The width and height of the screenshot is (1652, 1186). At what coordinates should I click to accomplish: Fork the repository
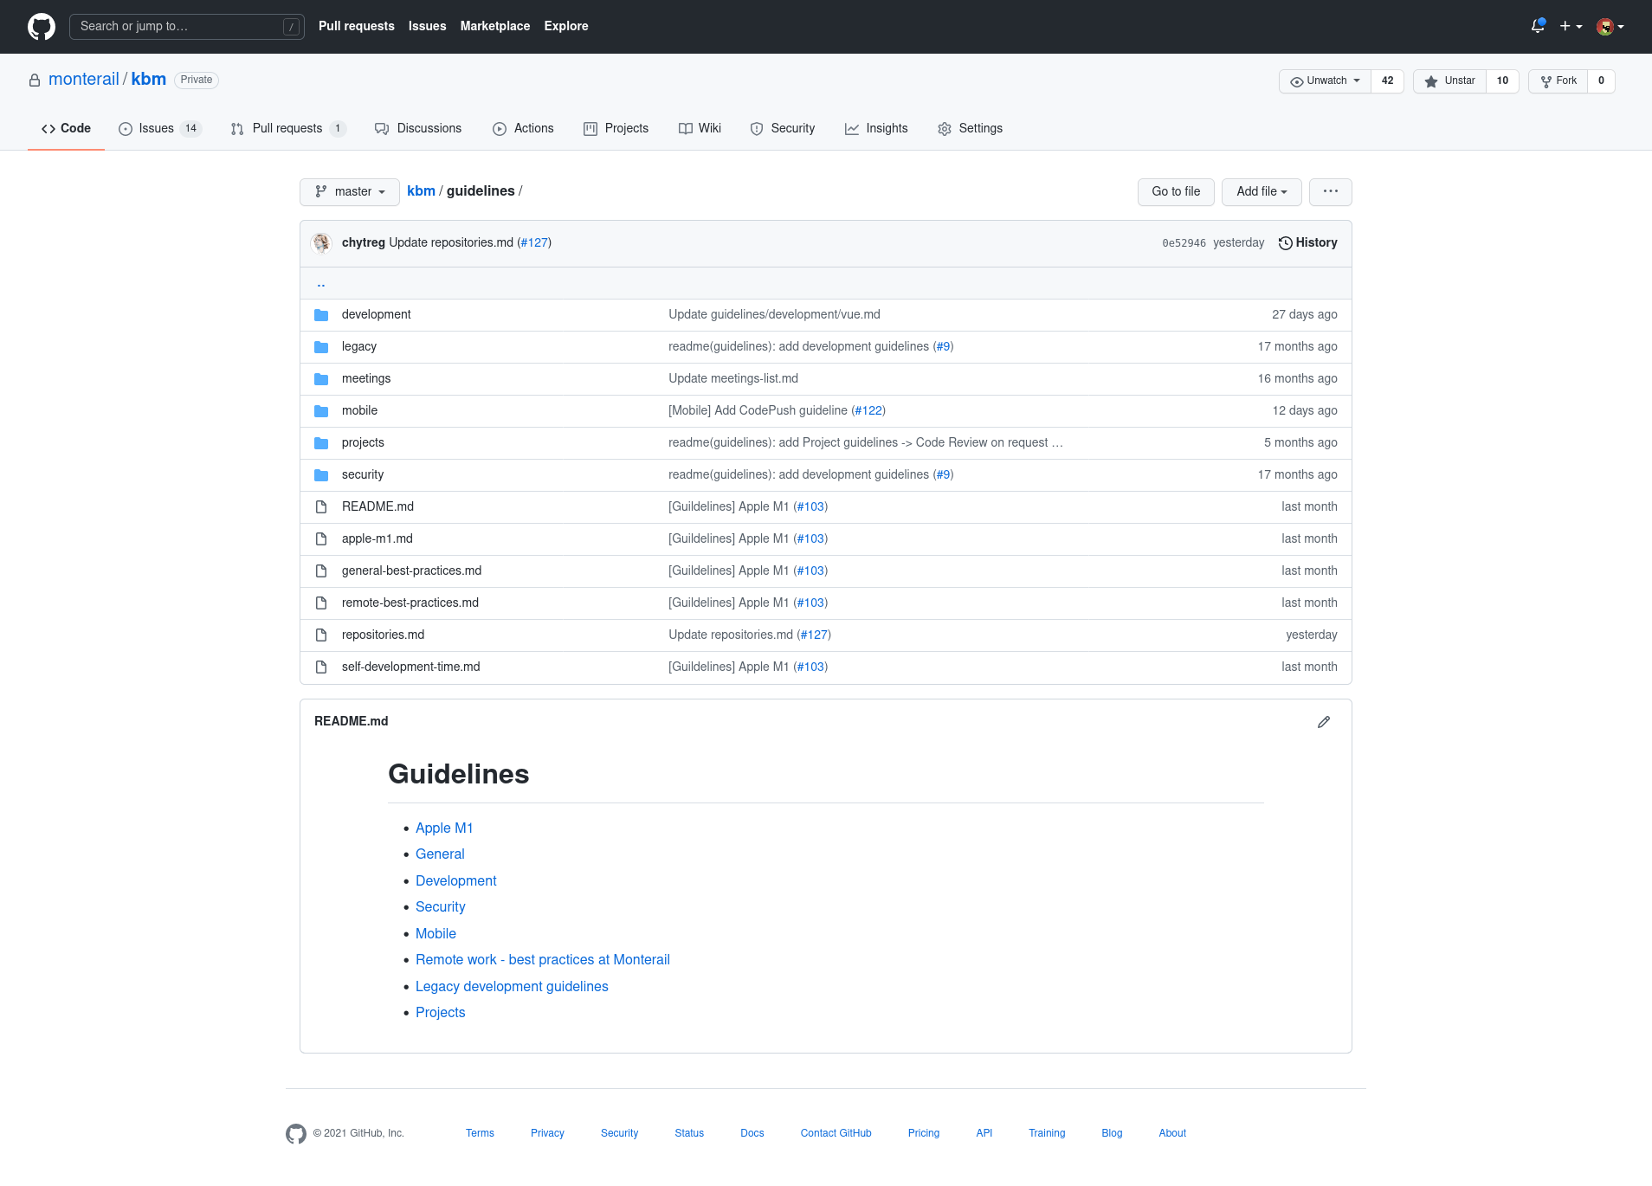(x=1558, y=81)
